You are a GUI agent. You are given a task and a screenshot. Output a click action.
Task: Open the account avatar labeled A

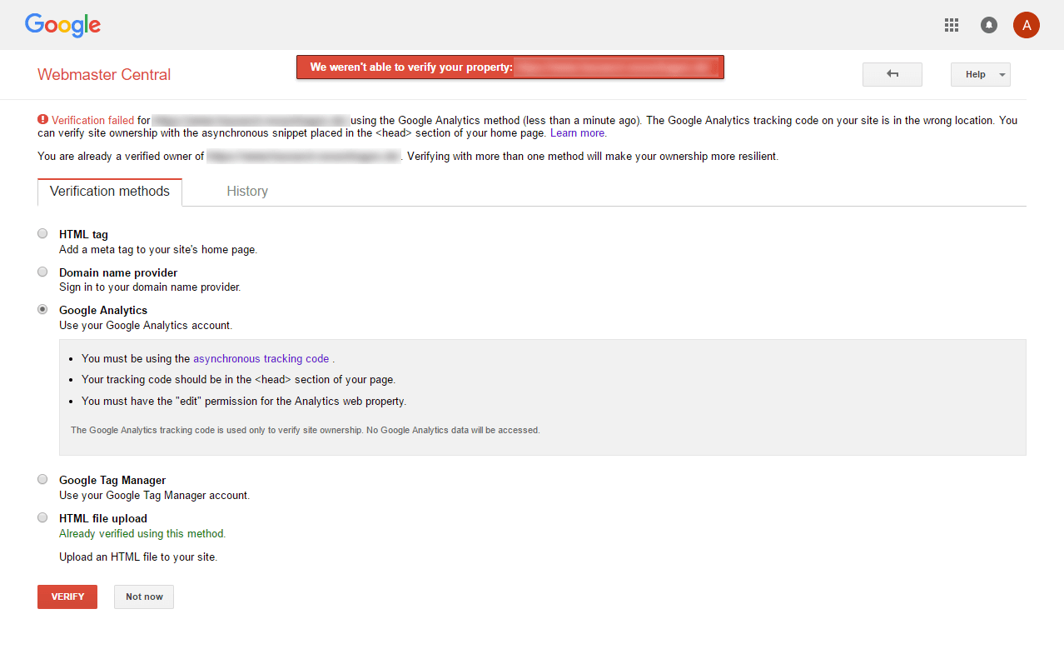coord(1027,25)
